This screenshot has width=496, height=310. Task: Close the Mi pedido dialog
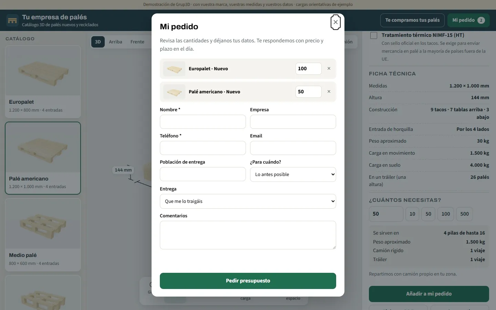(x=335, y=22)
